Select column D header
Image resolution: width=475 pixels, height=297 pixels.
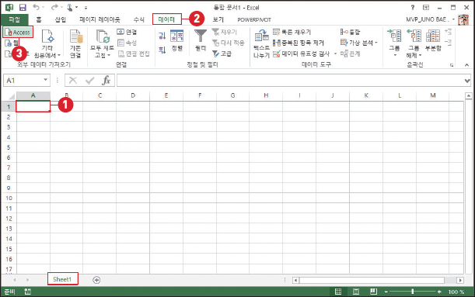point(133,95)
